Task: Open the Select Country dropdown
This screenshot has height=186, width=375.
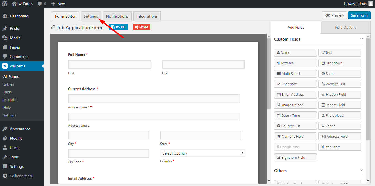Action: pos(203,153)
